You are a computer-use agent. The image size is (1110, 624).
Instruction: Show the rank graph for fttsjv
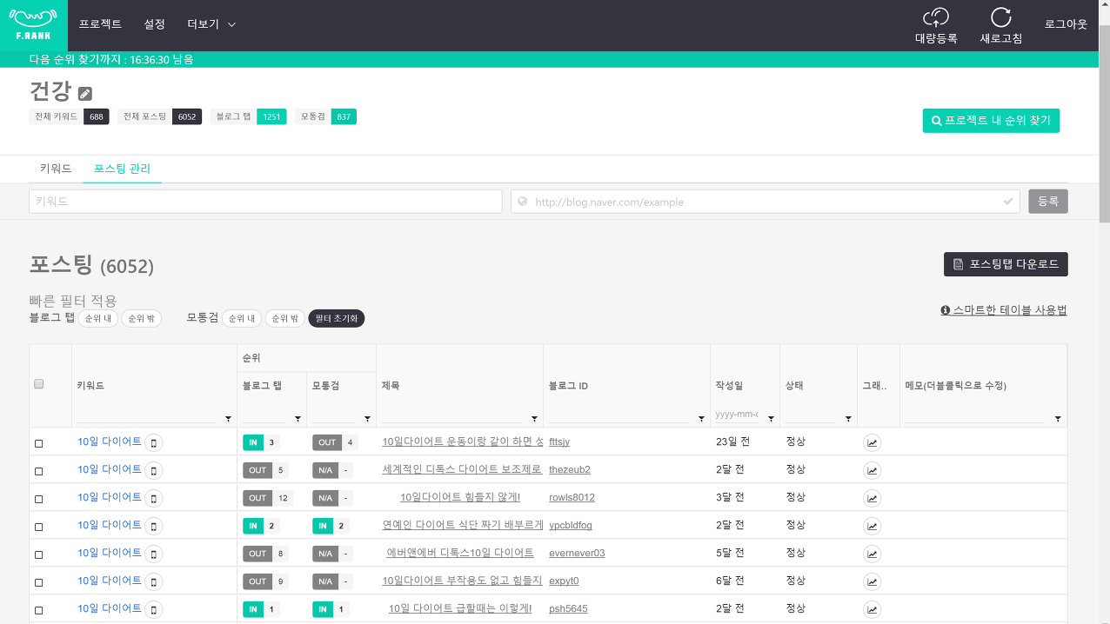(872, 443)
